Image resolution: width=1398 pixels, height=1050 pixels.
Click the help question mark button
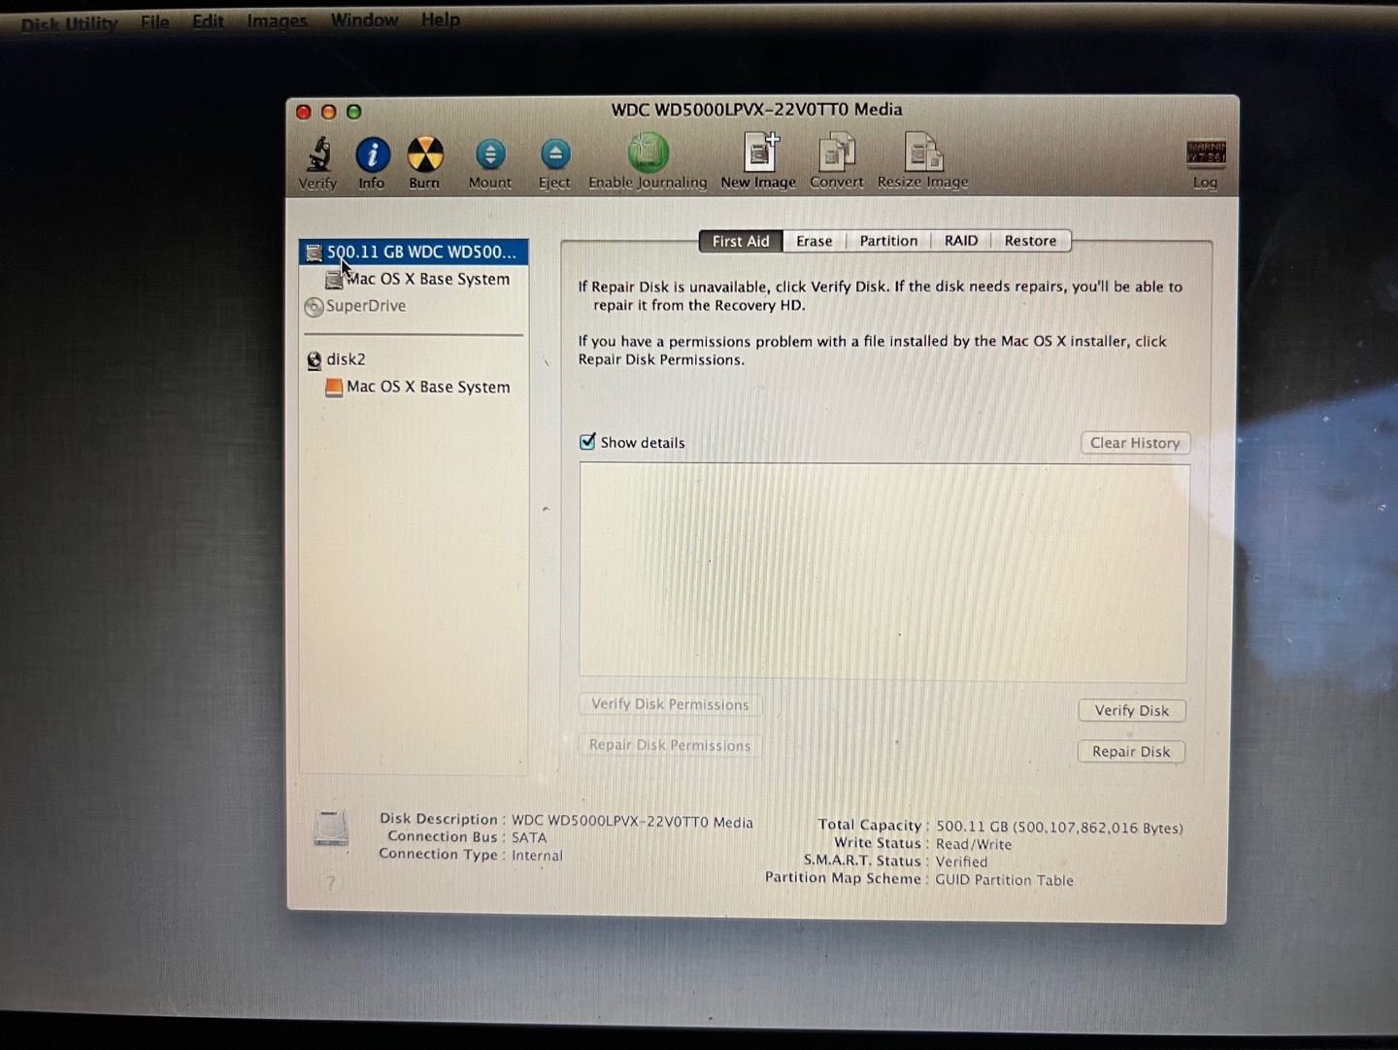click(330, 883)
